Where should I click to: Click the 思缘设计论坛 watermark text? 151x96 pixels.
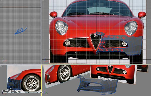tap(11, 92)
